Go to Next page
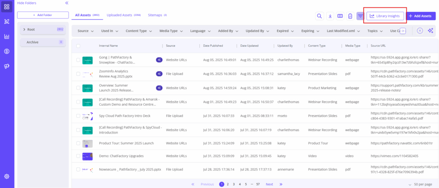Viewport: 439px width, 188px height. 269,185
